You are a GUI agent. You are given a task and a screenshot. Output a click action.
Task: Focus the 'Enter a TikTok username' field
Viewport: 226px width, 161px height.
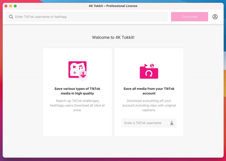(x=149, y=123)
